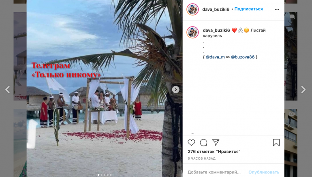Open dava_buziki6 avatar in the header
The width and height of the screenshot is (312, 177).
pos(192,9)
